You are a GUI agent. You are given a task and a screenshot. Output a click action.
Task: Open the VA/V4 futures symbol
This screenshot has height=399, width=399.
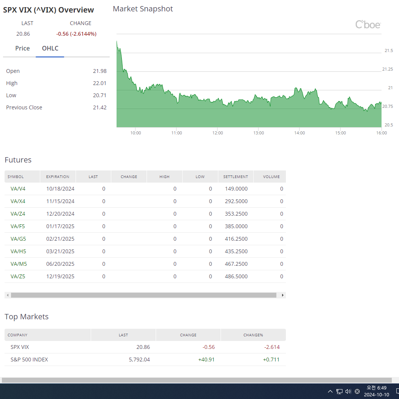coord(18,189)
